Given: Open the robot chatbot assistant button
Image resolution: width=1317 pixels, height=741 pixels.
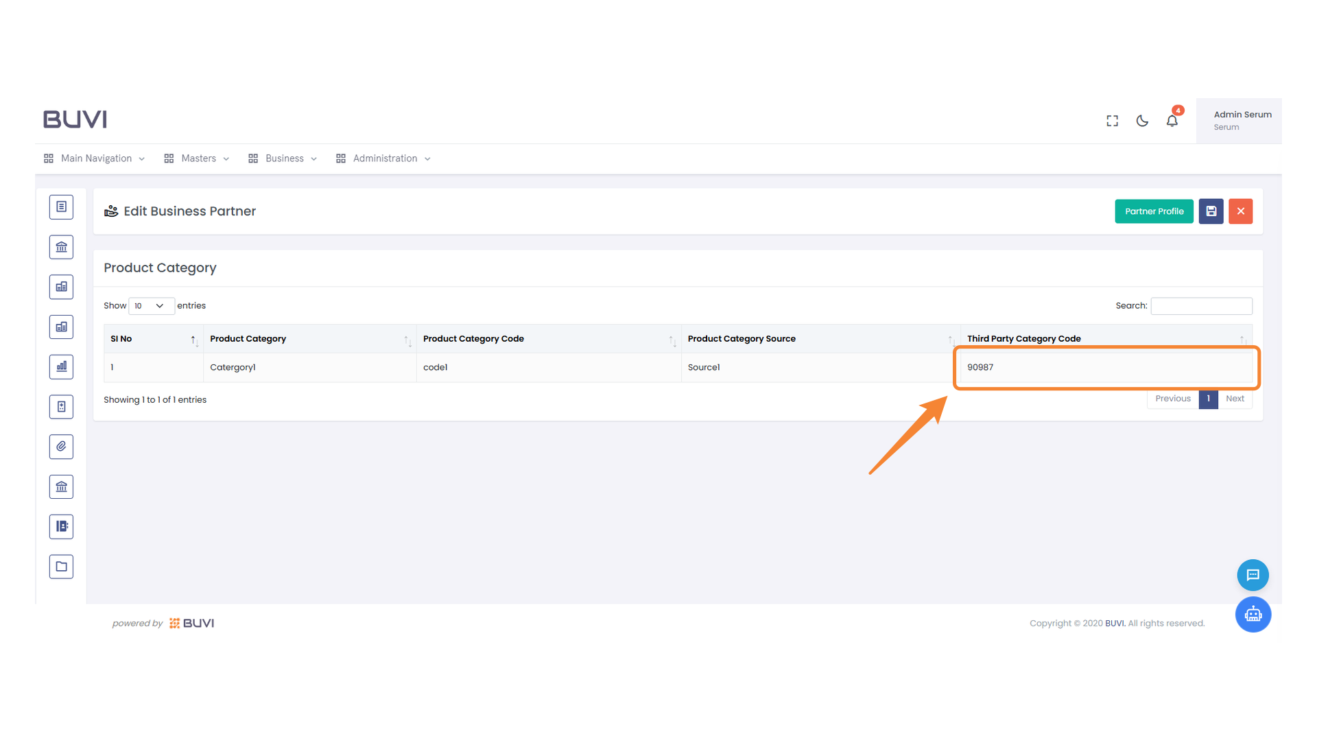Looking at the screenshot, I should tap(1253, 614).
